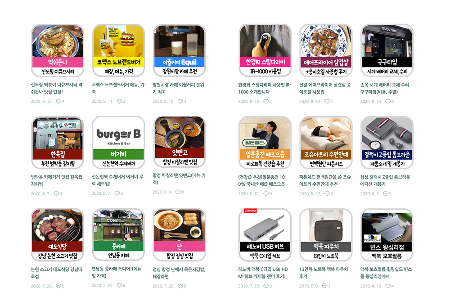
Task: Click the 레노버 USB 허브 thumbnail
Action: pos(265,235)
